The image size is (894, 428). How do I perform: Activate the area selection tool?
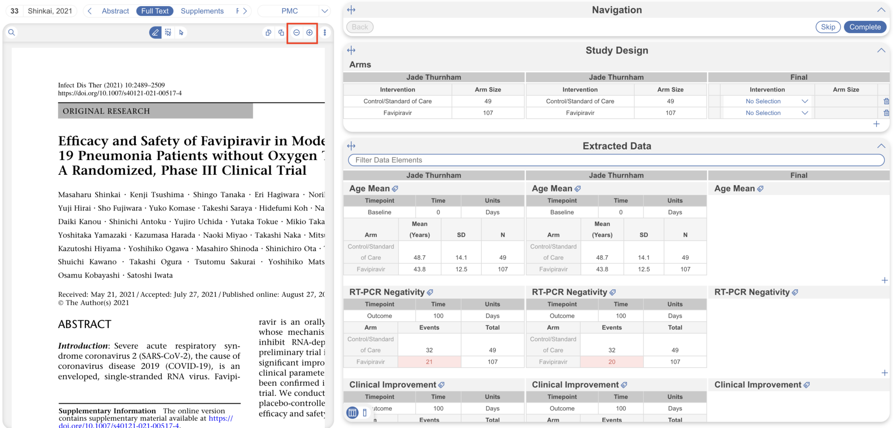tap(168, 32)
